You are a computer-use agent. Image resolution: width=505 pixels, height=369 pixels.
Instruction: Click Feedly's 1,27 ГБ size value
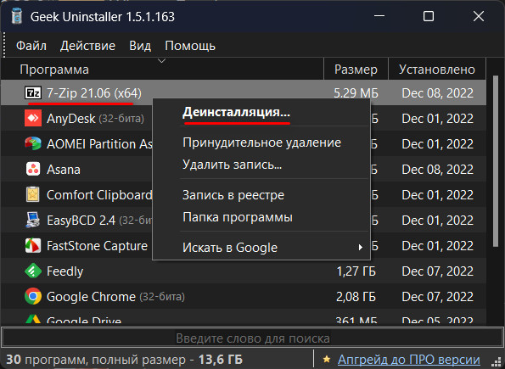(x=356, y=271)
